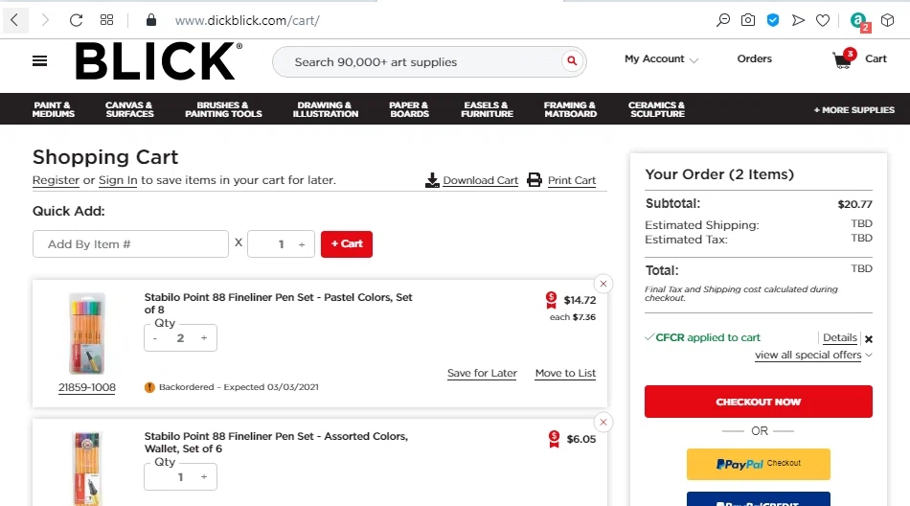Click the Add By Item # field
Viewport: 910px width, 506px height.
pos(130,244)
